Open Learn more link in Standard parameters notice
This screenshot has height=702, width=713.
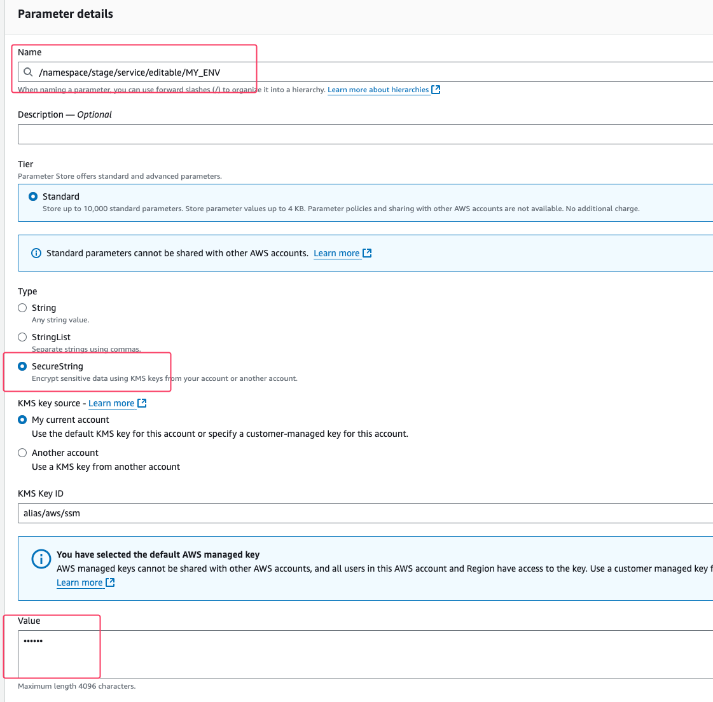click(x=336, y=253)
